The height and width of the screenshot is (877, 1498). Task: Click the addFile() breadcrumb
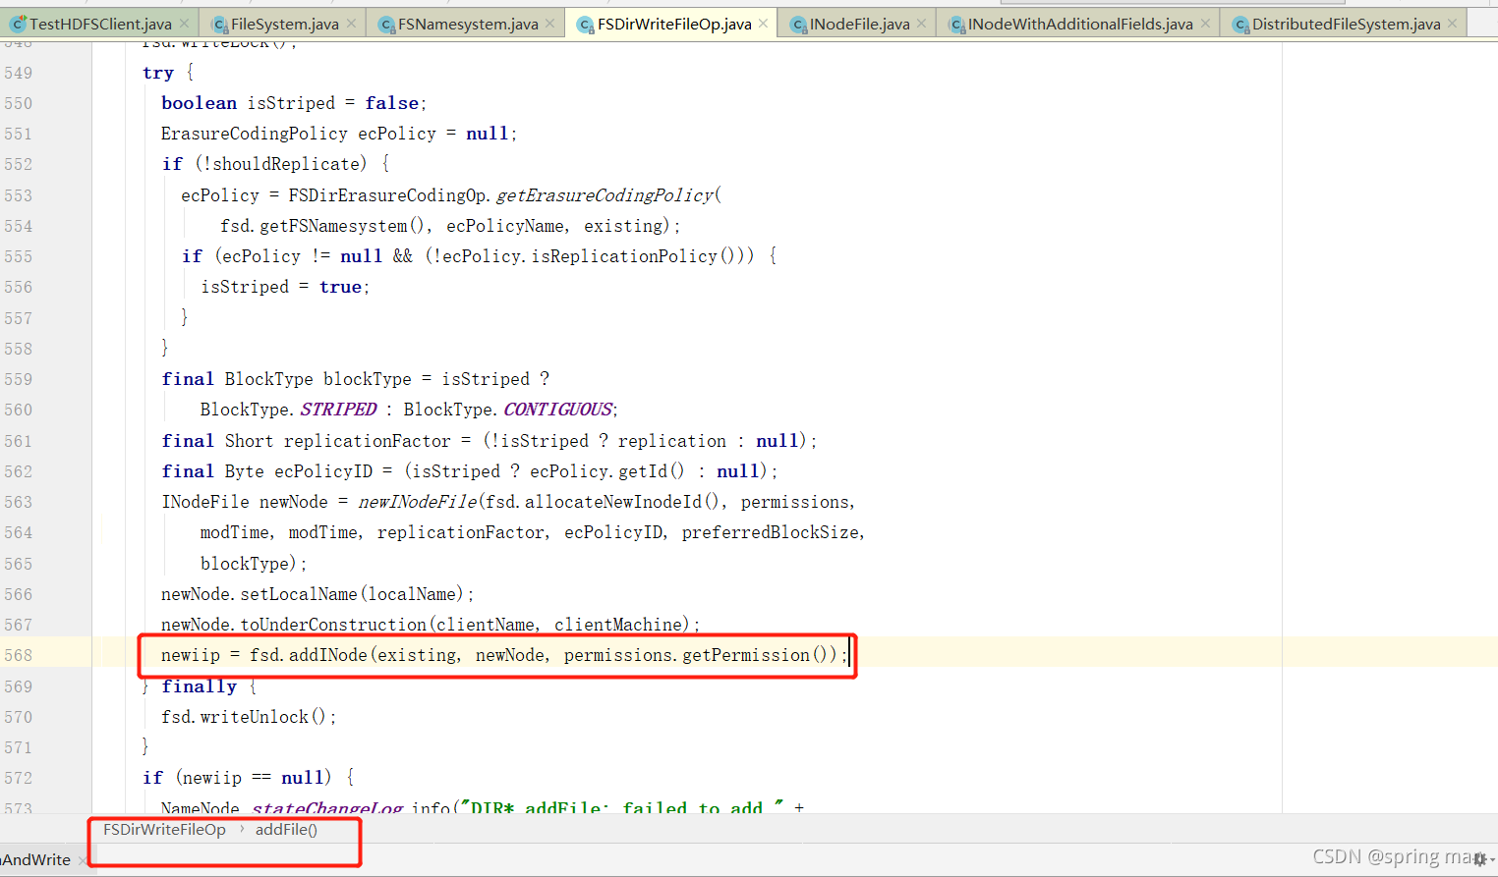point(286,830)
